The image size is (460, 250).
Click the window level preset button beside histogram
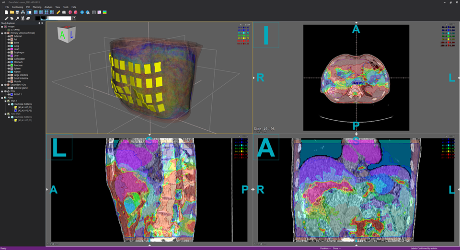[74, 18]
